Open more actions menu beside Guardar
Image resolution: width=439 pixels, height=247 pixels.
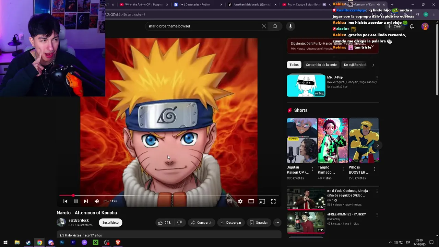(277, 223)
